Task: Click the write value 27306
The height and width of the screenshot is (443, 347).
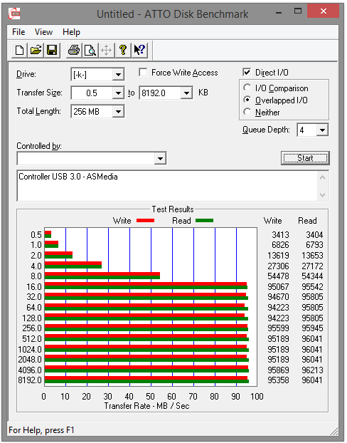Action: [x=278, y=266]
